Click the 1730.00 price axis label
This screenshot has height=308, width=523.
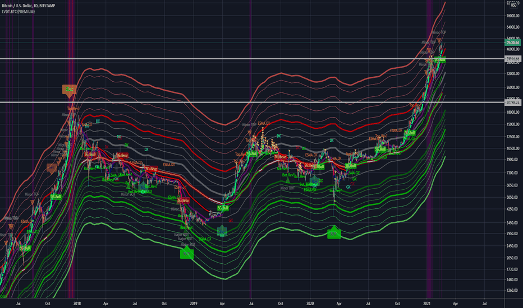513,269
